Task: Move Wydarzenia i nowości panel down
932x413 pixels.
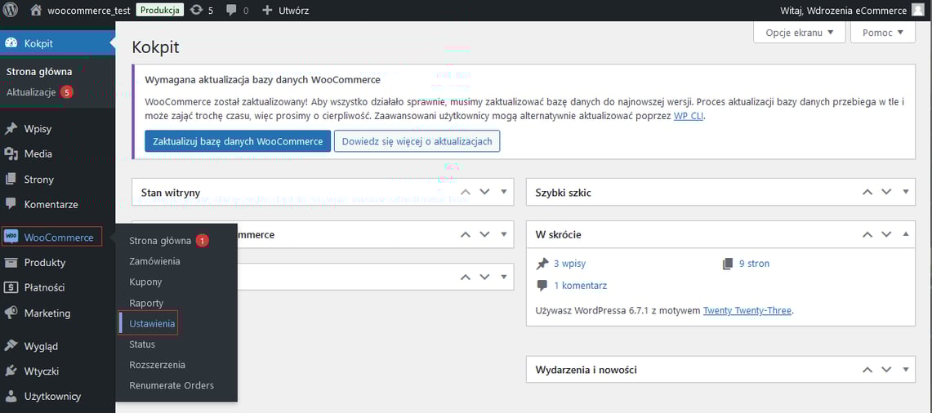Action: [886, 369]
